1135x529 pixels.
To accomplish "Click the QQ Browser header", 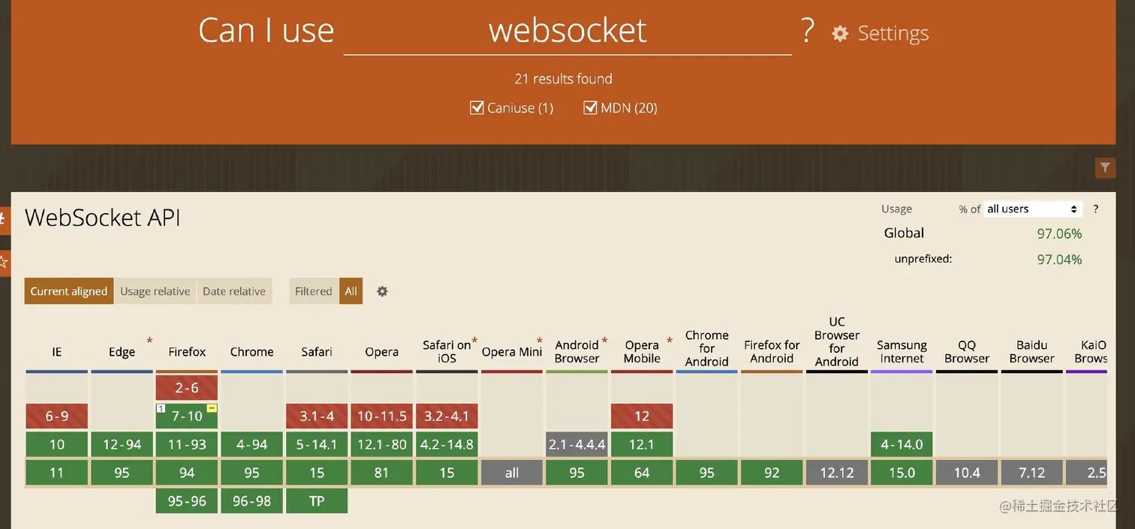I will (x=967, y=351).
